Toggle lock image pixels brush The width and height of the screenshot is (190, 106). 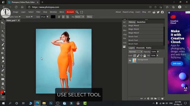click(x=138, y=56)
